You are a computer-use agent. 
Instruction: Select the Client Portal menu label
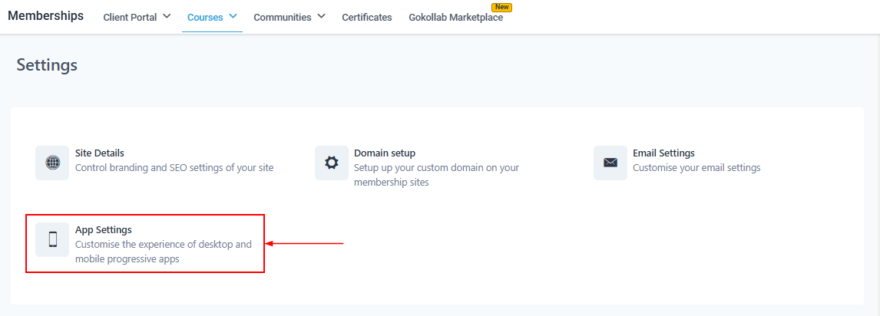click(x=130, y=17)
